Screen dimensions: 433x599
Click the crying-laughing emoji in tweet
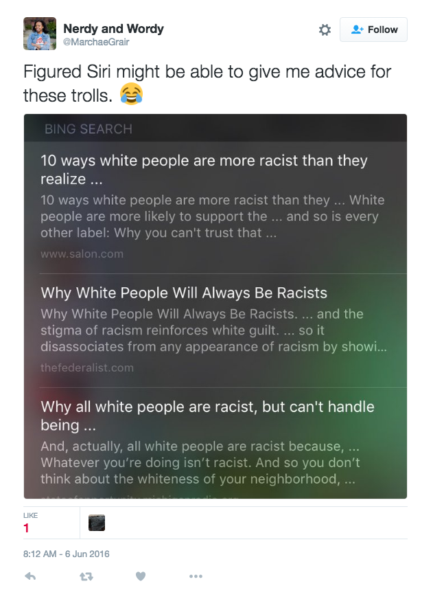[131, 94]
